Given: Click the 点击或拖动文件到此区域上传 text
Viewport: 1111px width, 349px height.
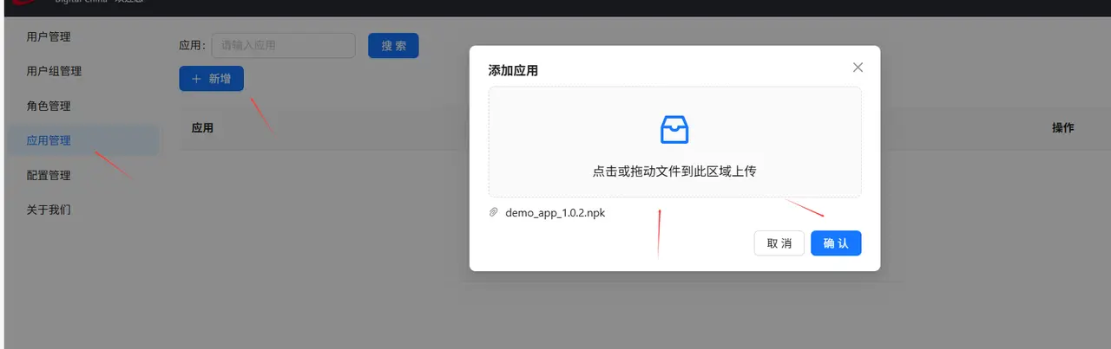Looking at the screenshot, I should pos(674,171).
